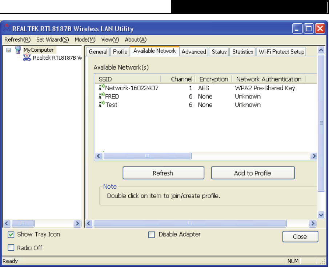This screenshot has height=267, width=329.
Task: Click the Realtek RTL8187B adapter icon
Action: pyautogui.click(x=27, y=58)
